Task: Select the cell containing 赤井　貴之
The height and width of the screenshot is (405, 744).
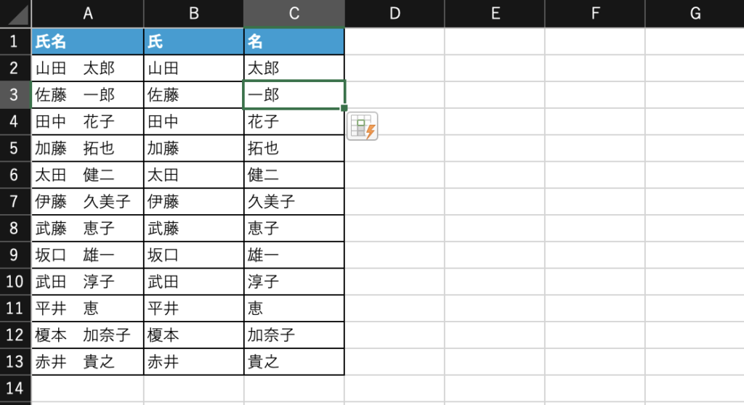Action: click(x=87, y=361)
